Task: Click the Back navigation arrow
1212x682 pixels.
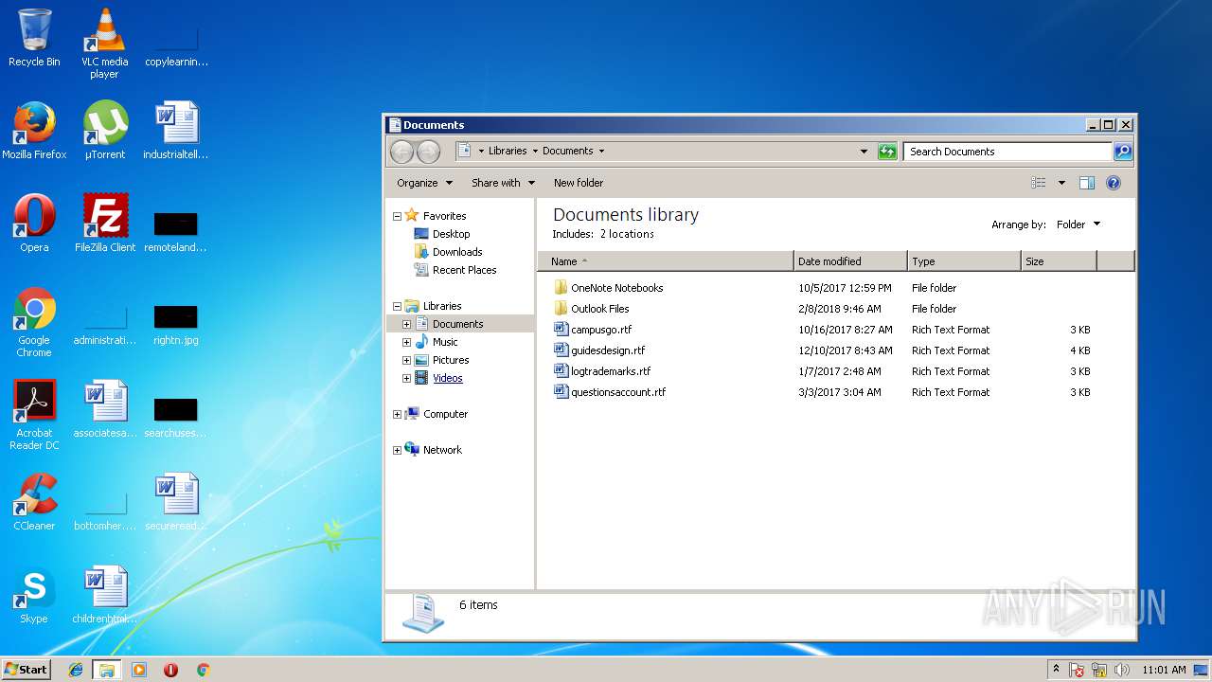Action: click(x=401, y=152)
